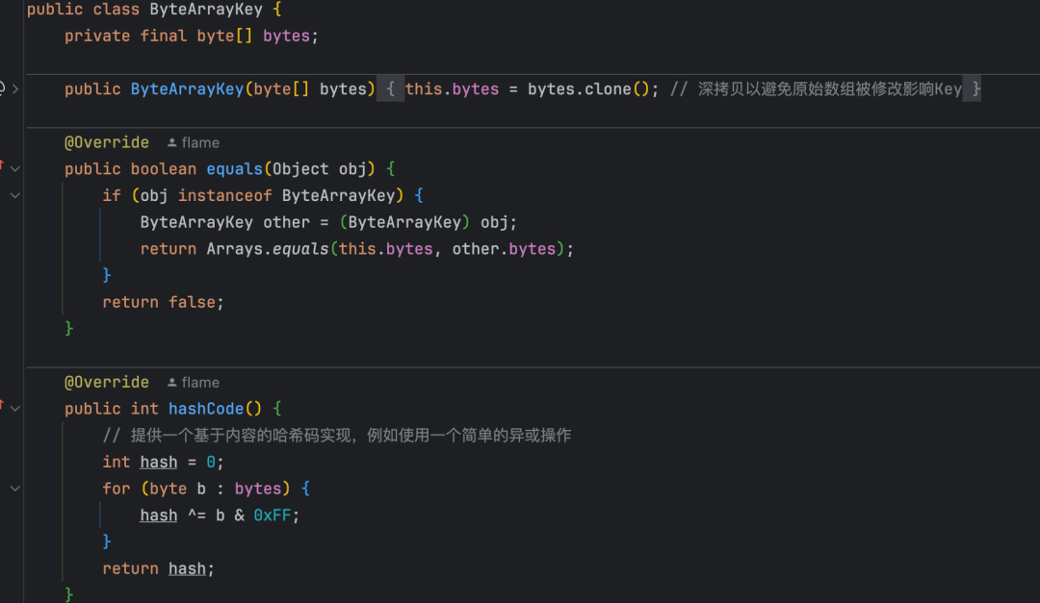Click the Chinese comment inside hashCode
Viewport: 1040px width, 603px height.
tap(337, 436)
